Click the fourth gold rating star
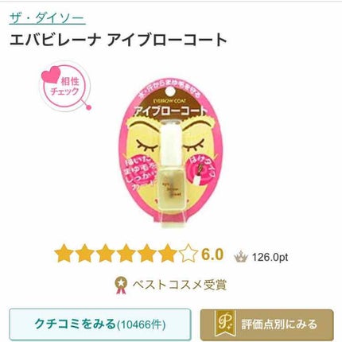The height and width of the screenshot is (342, 342). coord(126,254)
